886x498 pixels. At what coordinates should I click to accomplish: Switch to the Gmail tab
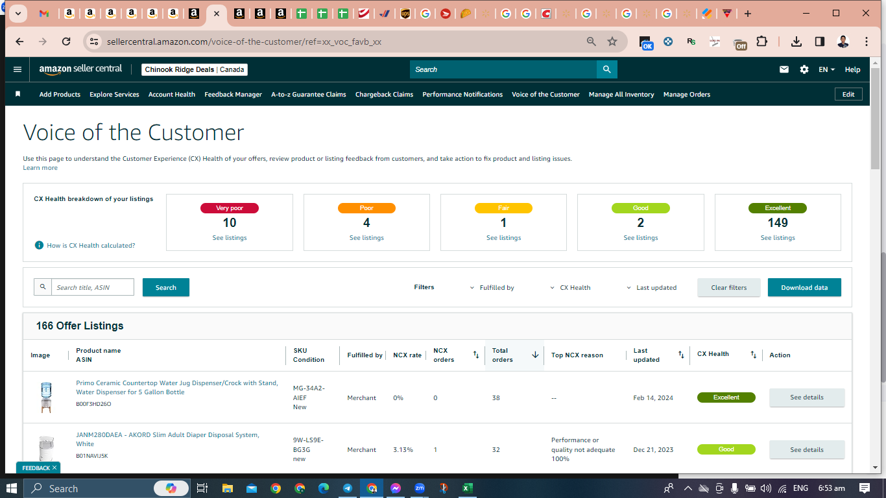tap(44, 14)
